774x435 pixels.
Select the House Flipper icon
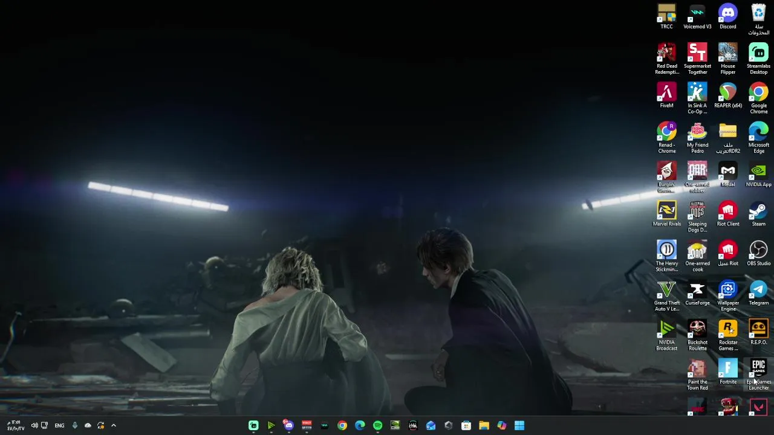click(x=728, y=59)
